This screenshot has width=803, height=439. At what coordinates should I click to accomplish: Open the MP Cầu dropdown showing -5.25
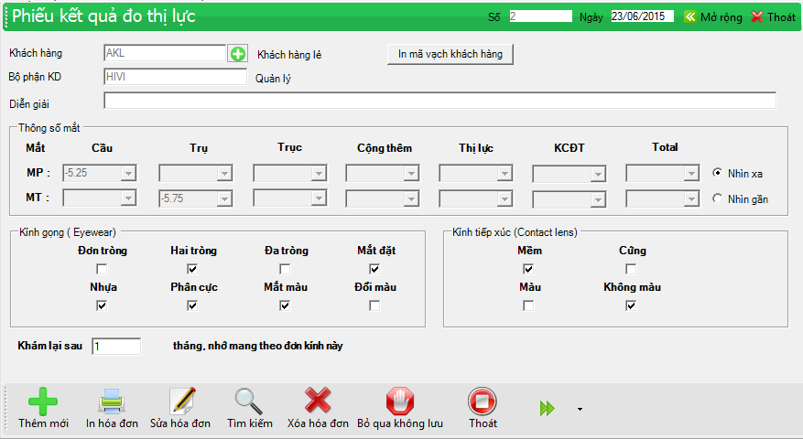coord(128,173)
